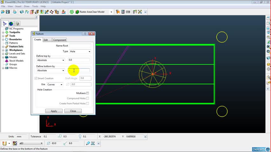This screenshot has width=271, height=152.
Task: Select Stock Models in the explorer tree
Action: (16, 61)
